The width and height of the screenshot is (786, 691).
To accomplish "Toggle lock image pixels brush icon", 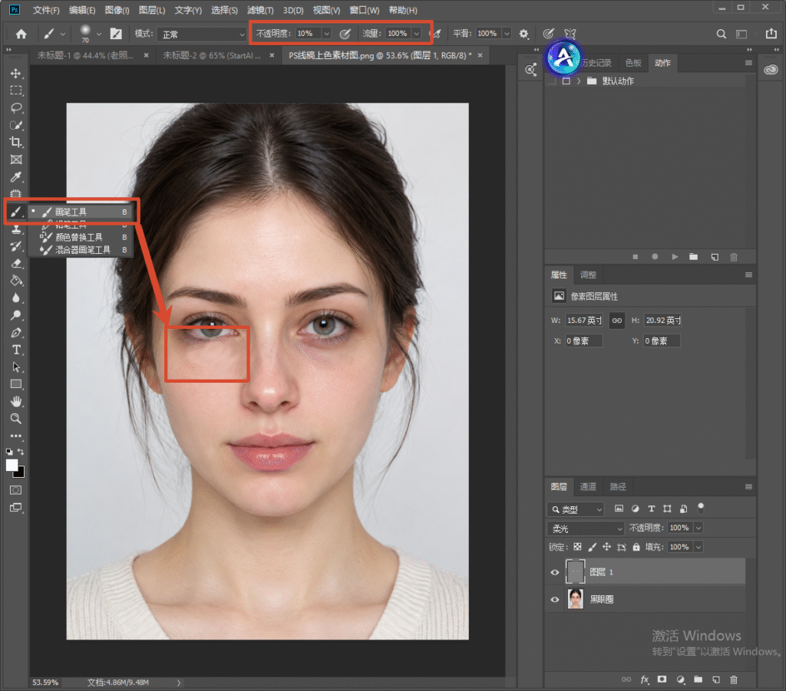I will (x=592, y=547).
